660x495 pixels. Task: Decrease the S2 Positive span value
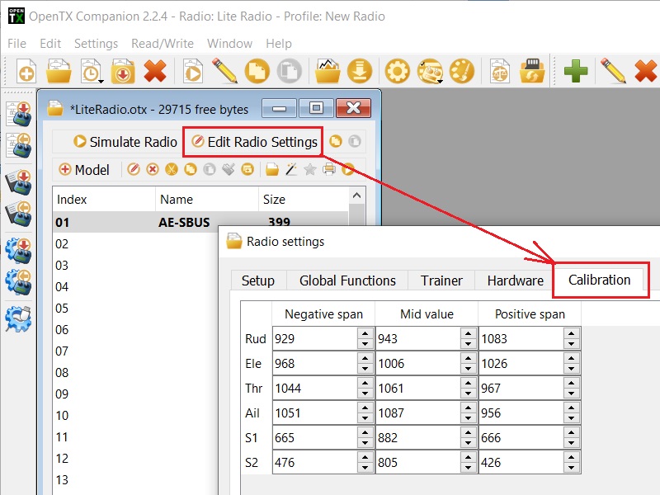pyautogui.click(x=571, y=468)
